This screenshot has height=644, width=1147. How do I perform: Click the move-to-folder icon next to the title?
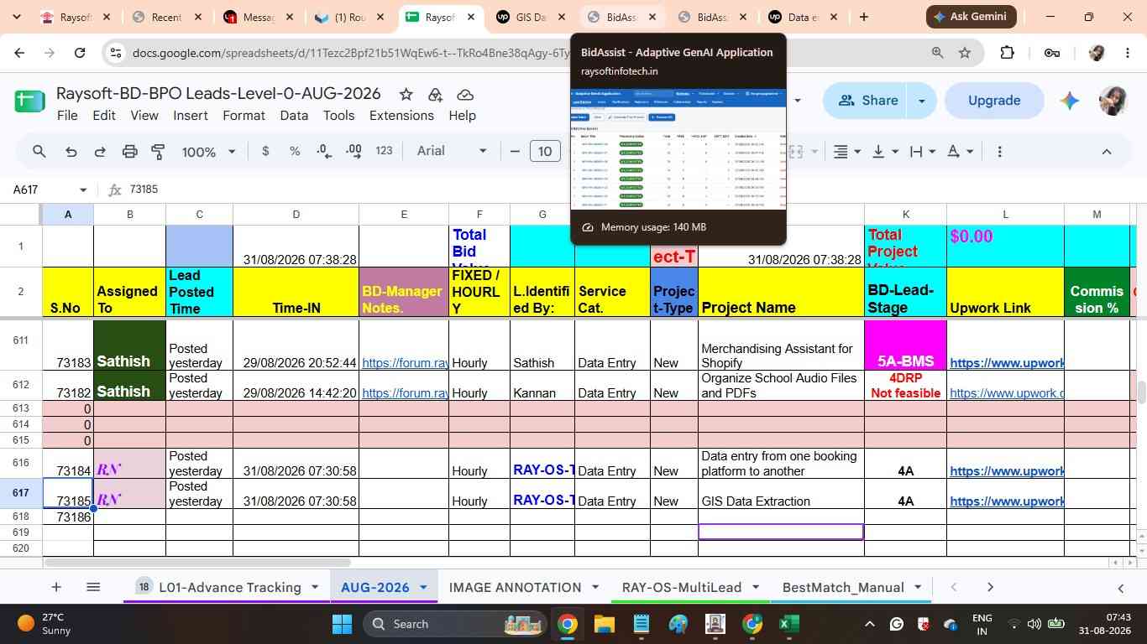tap(435, 94)
